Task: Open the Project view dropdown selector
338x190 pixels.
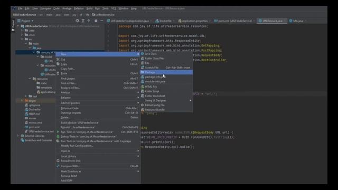Action: 25,21
